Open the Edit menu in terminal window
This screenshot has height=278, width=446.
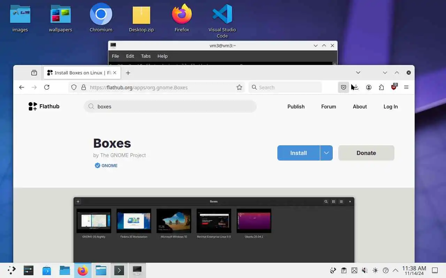(130, 56)
